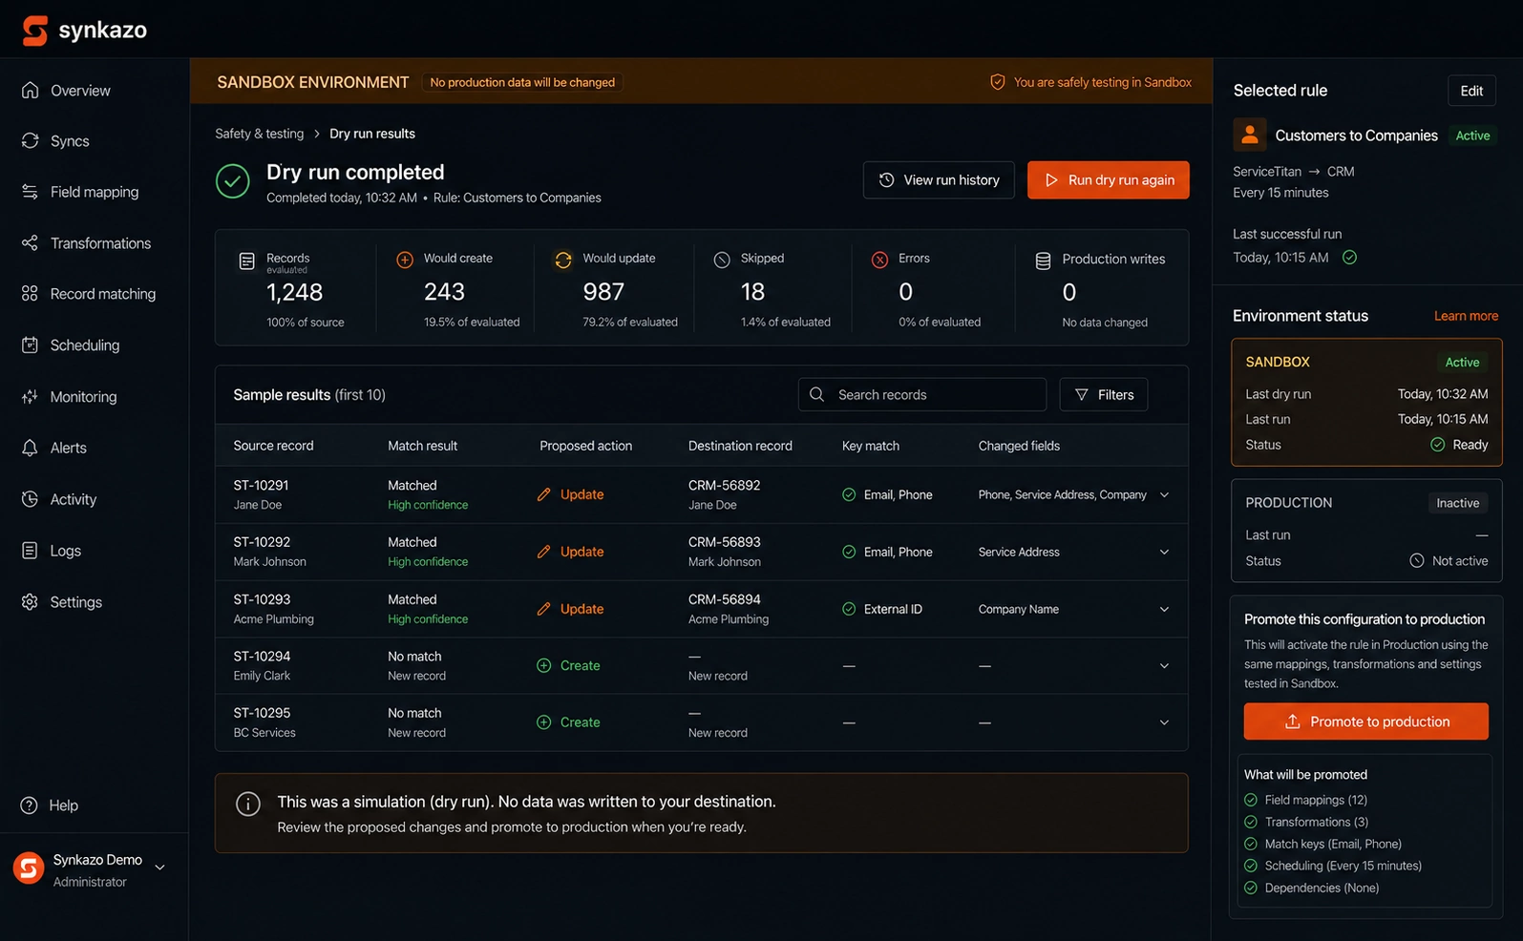Viewport: 1523px width, 941px height.
Task: Click the Overview home icon
Action: 31,91
